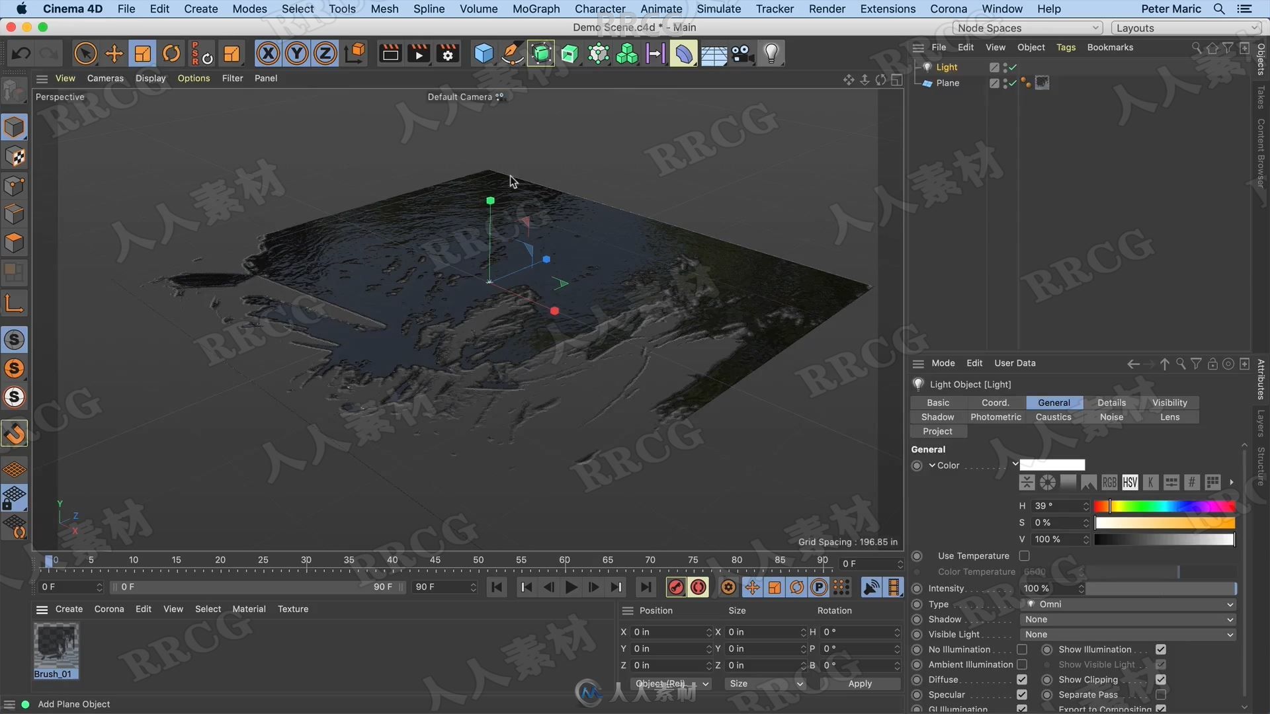This screenshot has height=714, width=1270.
Task: Switch to the General tab
Action: 1053,402
